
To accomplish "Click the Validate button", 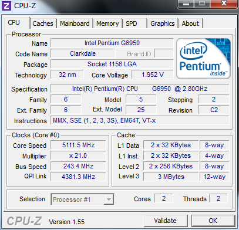I will tap(166, 221).
